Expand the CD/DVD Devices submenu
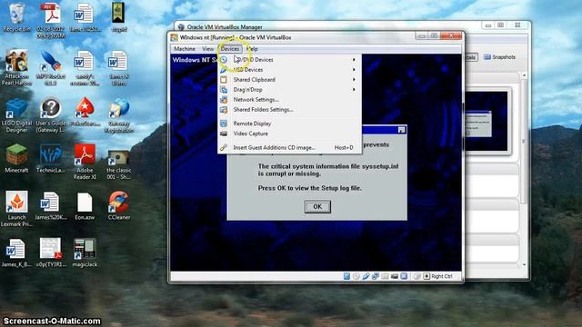This screenshot has width=582, height=327. 289,59
